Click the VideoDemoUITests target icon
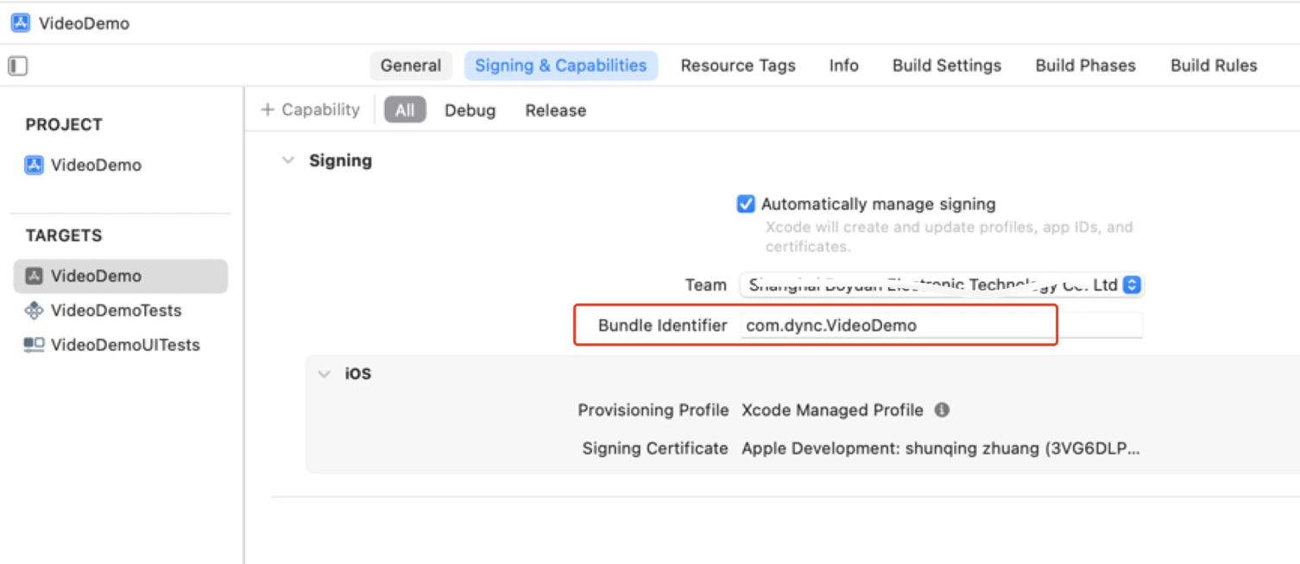The height and width of the screenshot is (564, 1300). tap(35, 345)
